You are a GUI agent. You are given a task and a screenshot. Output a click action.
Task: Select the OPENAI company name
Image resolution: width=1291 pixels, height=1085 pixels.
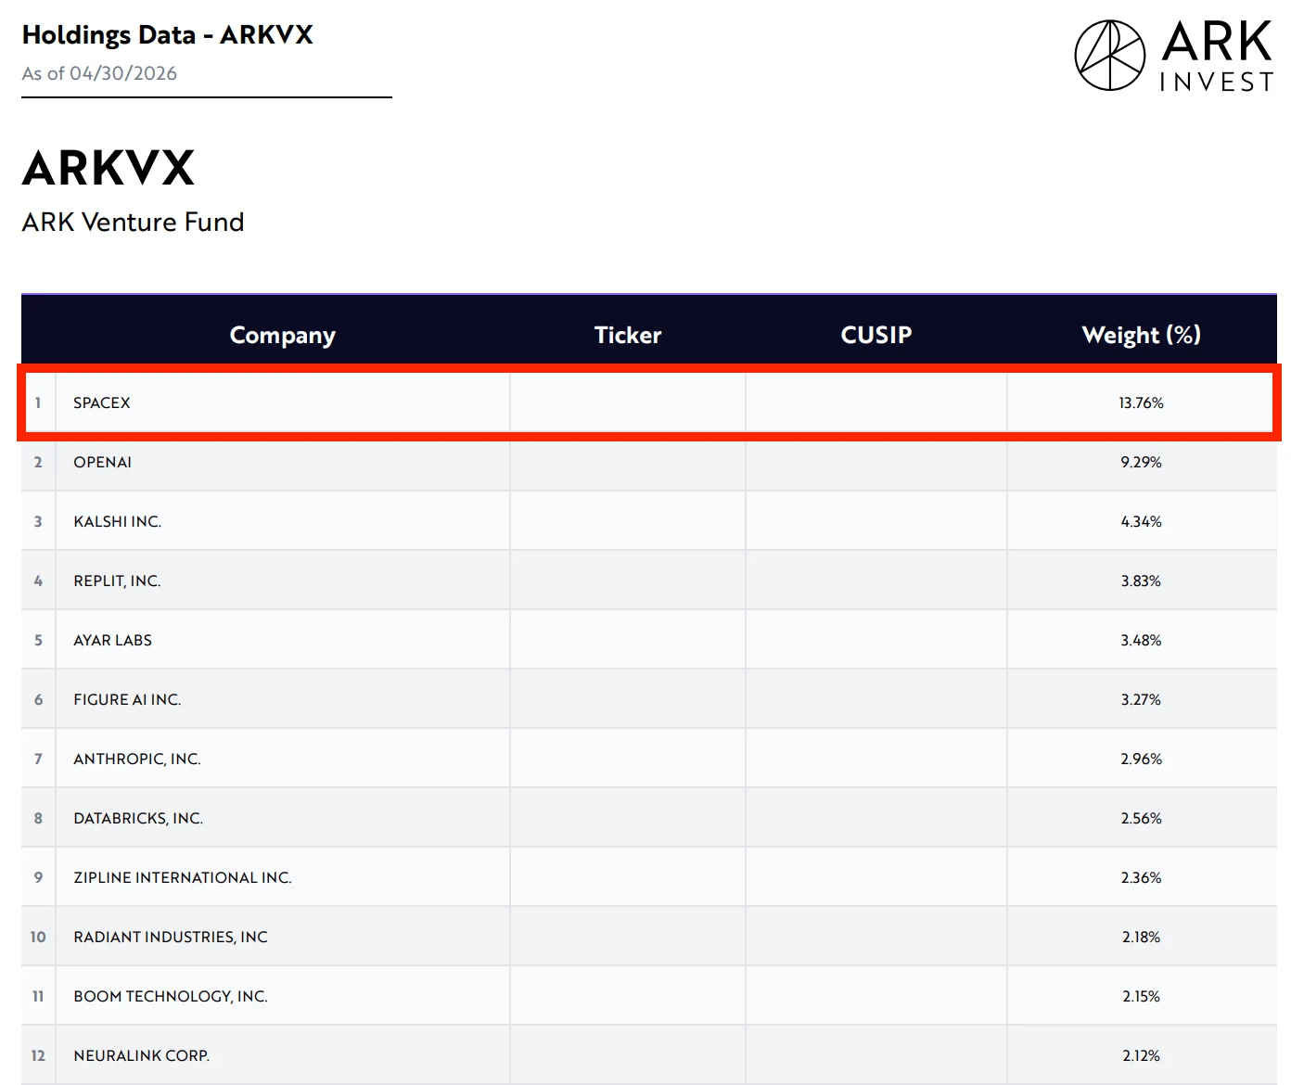click(103, 462)
